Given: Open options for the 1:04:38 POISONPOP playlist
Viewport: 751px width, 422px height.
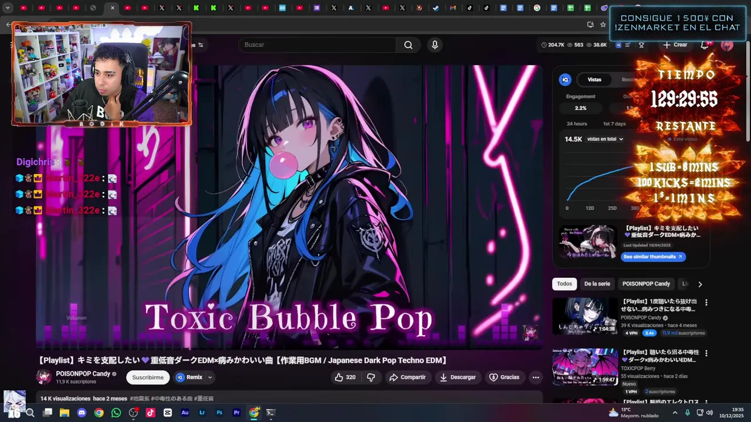Looking at the screenshot, I should pyautogui.click(x=706, y=302).
